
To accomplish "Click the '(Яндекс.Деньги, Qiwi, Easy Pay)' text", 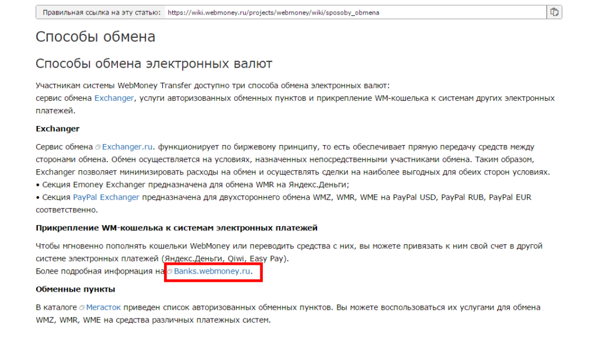I will coord(228,258).
